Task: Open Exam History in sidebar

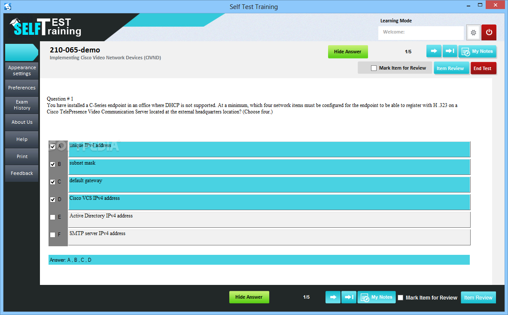Action: point(22,105)
